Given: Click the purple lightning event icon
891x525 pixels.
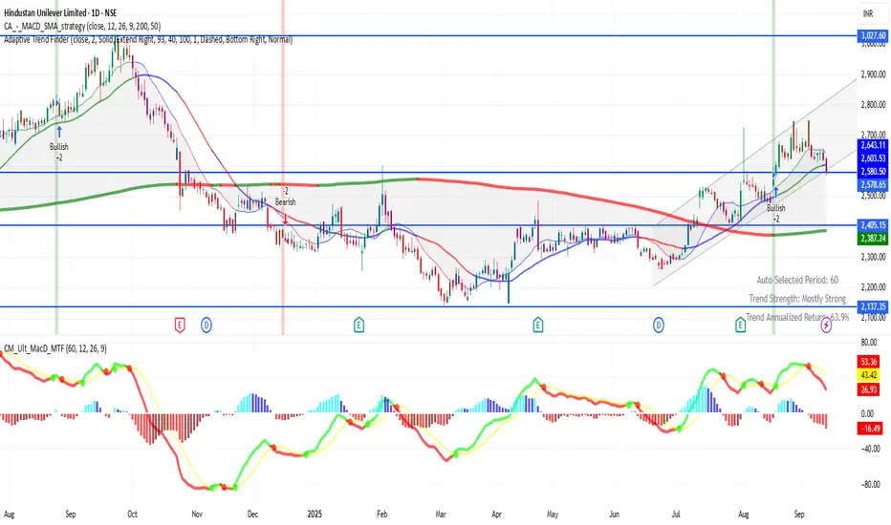Looking at the screenshot, I should tap(826, 325).
